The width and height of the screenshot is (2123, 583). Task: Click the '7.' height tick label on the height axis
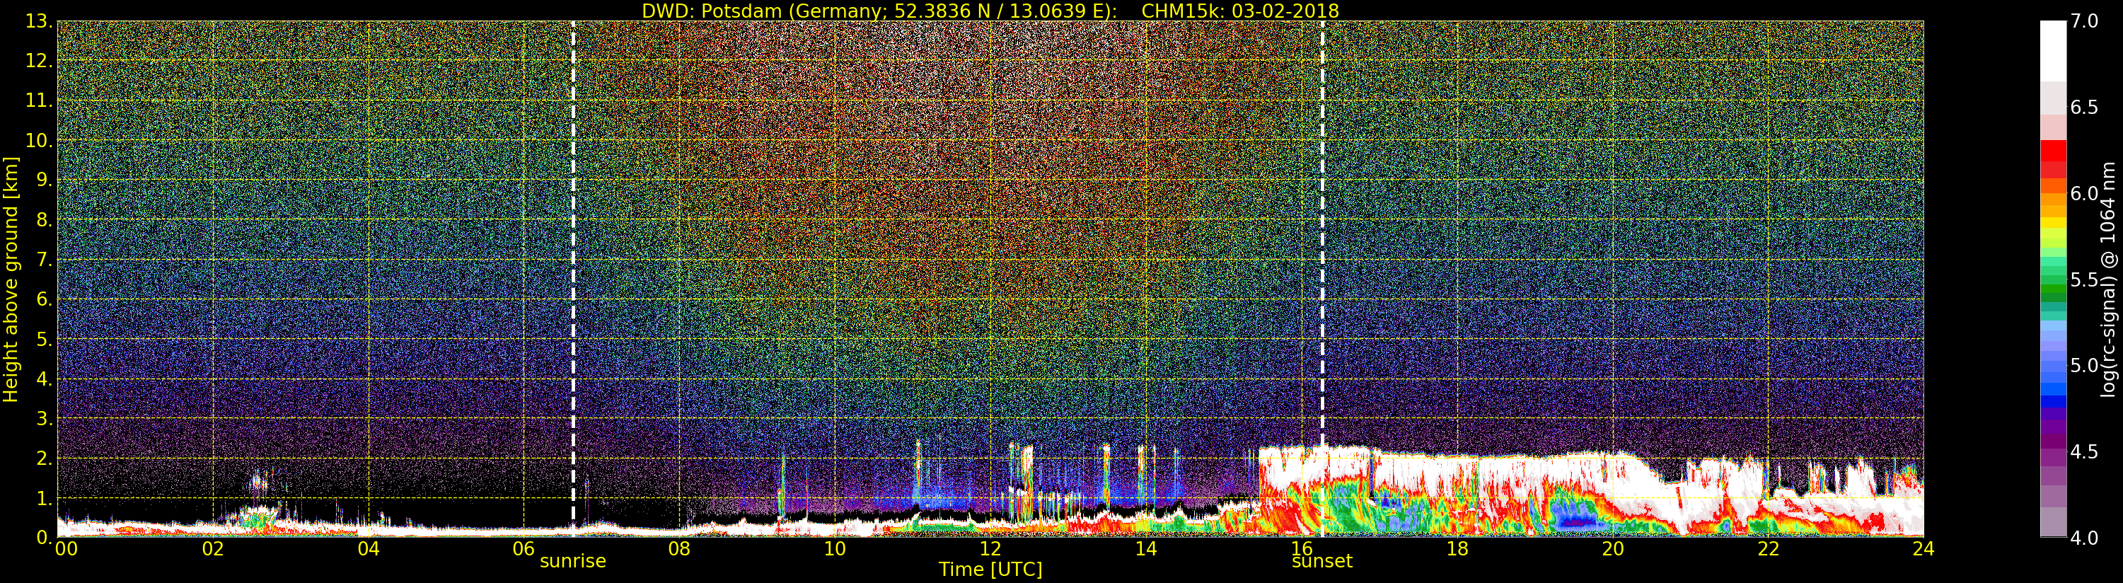[x=44, y=260]
